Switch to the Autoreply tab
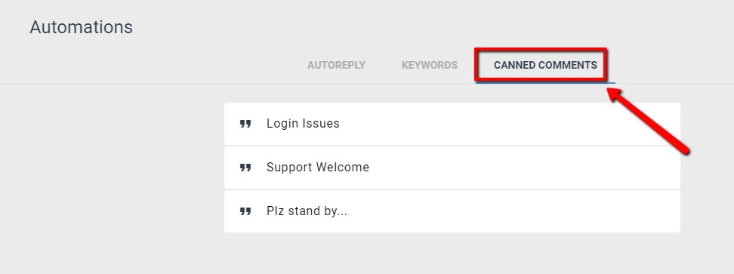 tap(336, 66)
